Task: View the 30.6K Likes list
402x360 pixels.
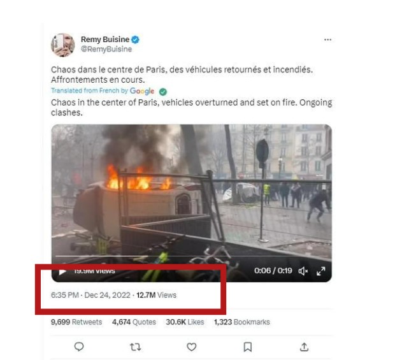Action: pyautogui.click(x=185, y=322)
